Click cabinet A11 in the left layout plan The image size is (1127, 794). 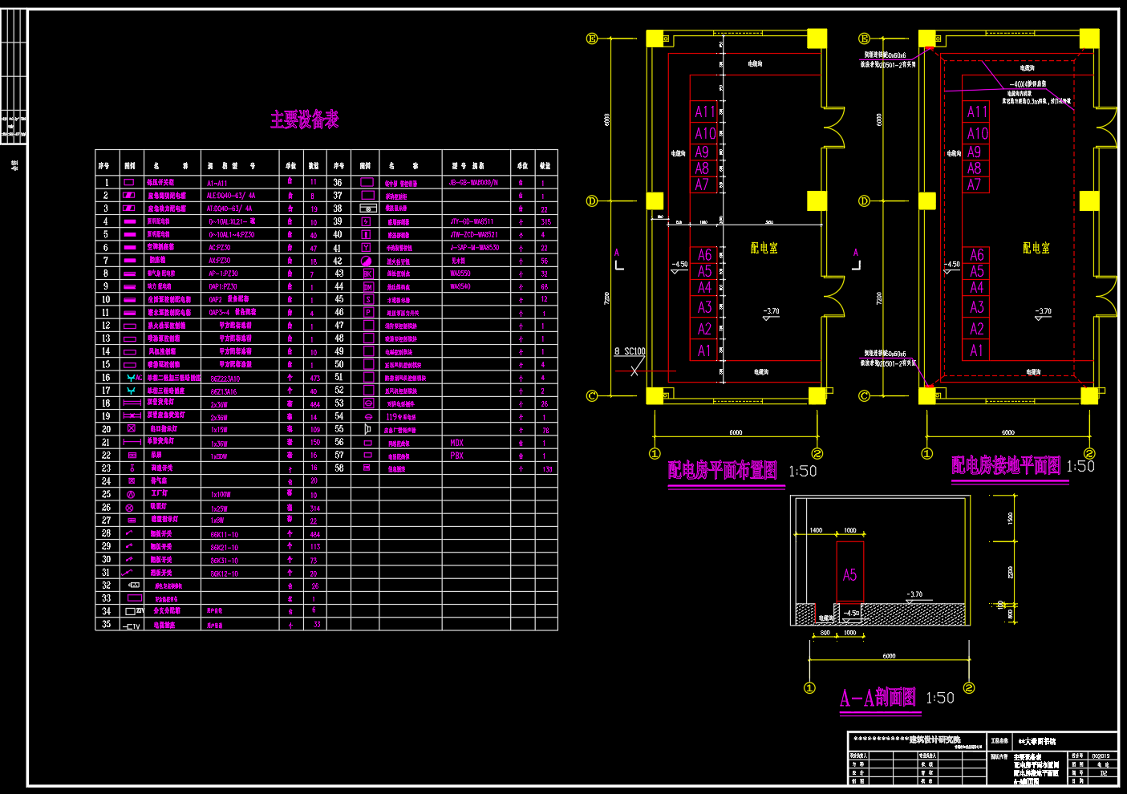click(705, 111)
